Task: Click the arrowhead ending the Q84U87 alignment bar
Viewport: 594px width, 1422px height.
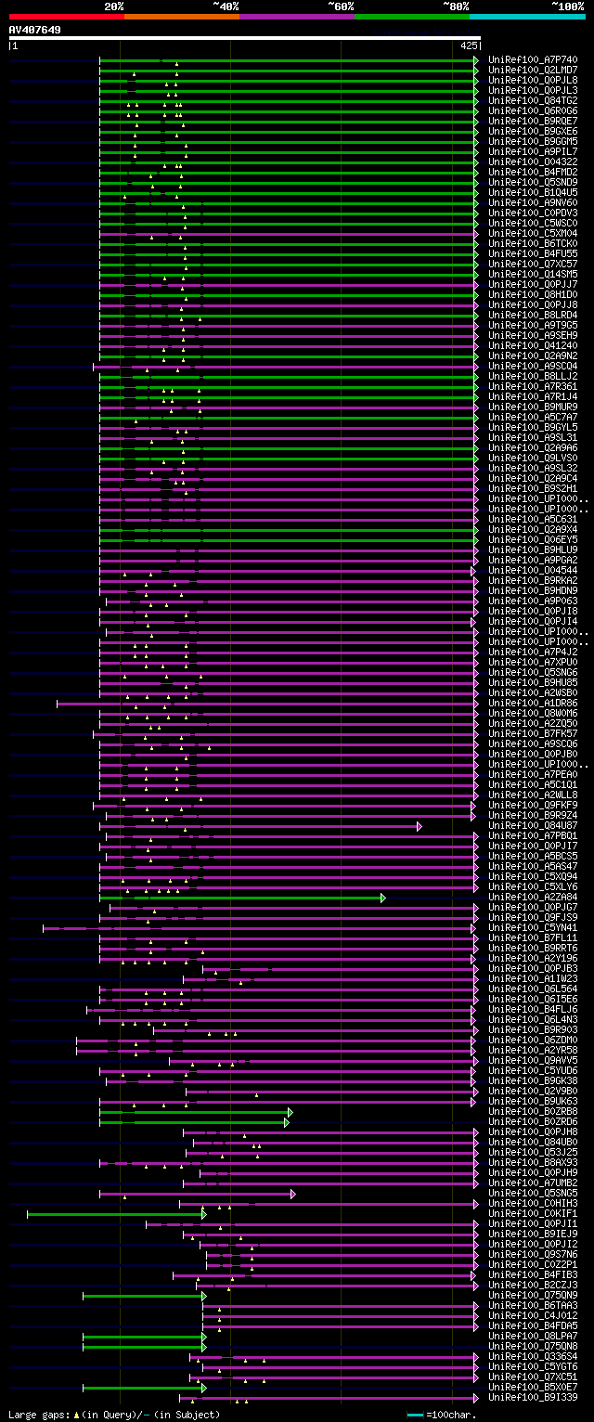Action: coord(420,826)
